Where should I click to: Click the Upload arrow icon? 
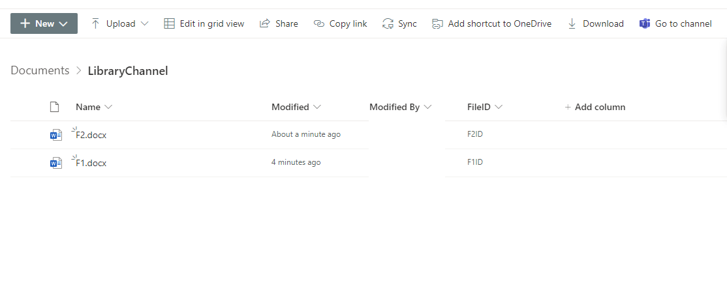96,23
